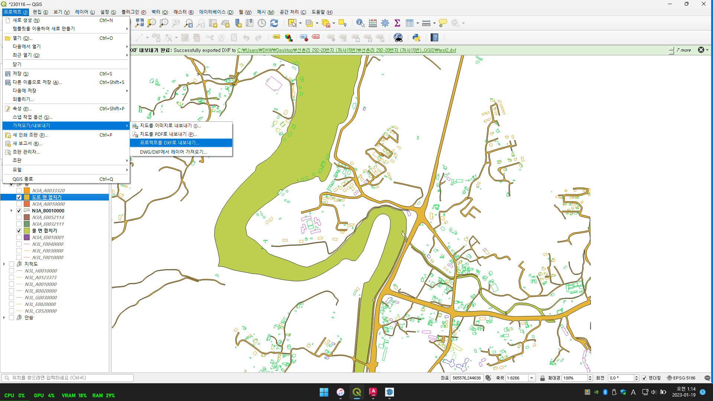Image resolution: width=713 pixels, height=401 pixels.
Task: Open the processing toolbox gear icon
Action: click(x=385, y=23)
